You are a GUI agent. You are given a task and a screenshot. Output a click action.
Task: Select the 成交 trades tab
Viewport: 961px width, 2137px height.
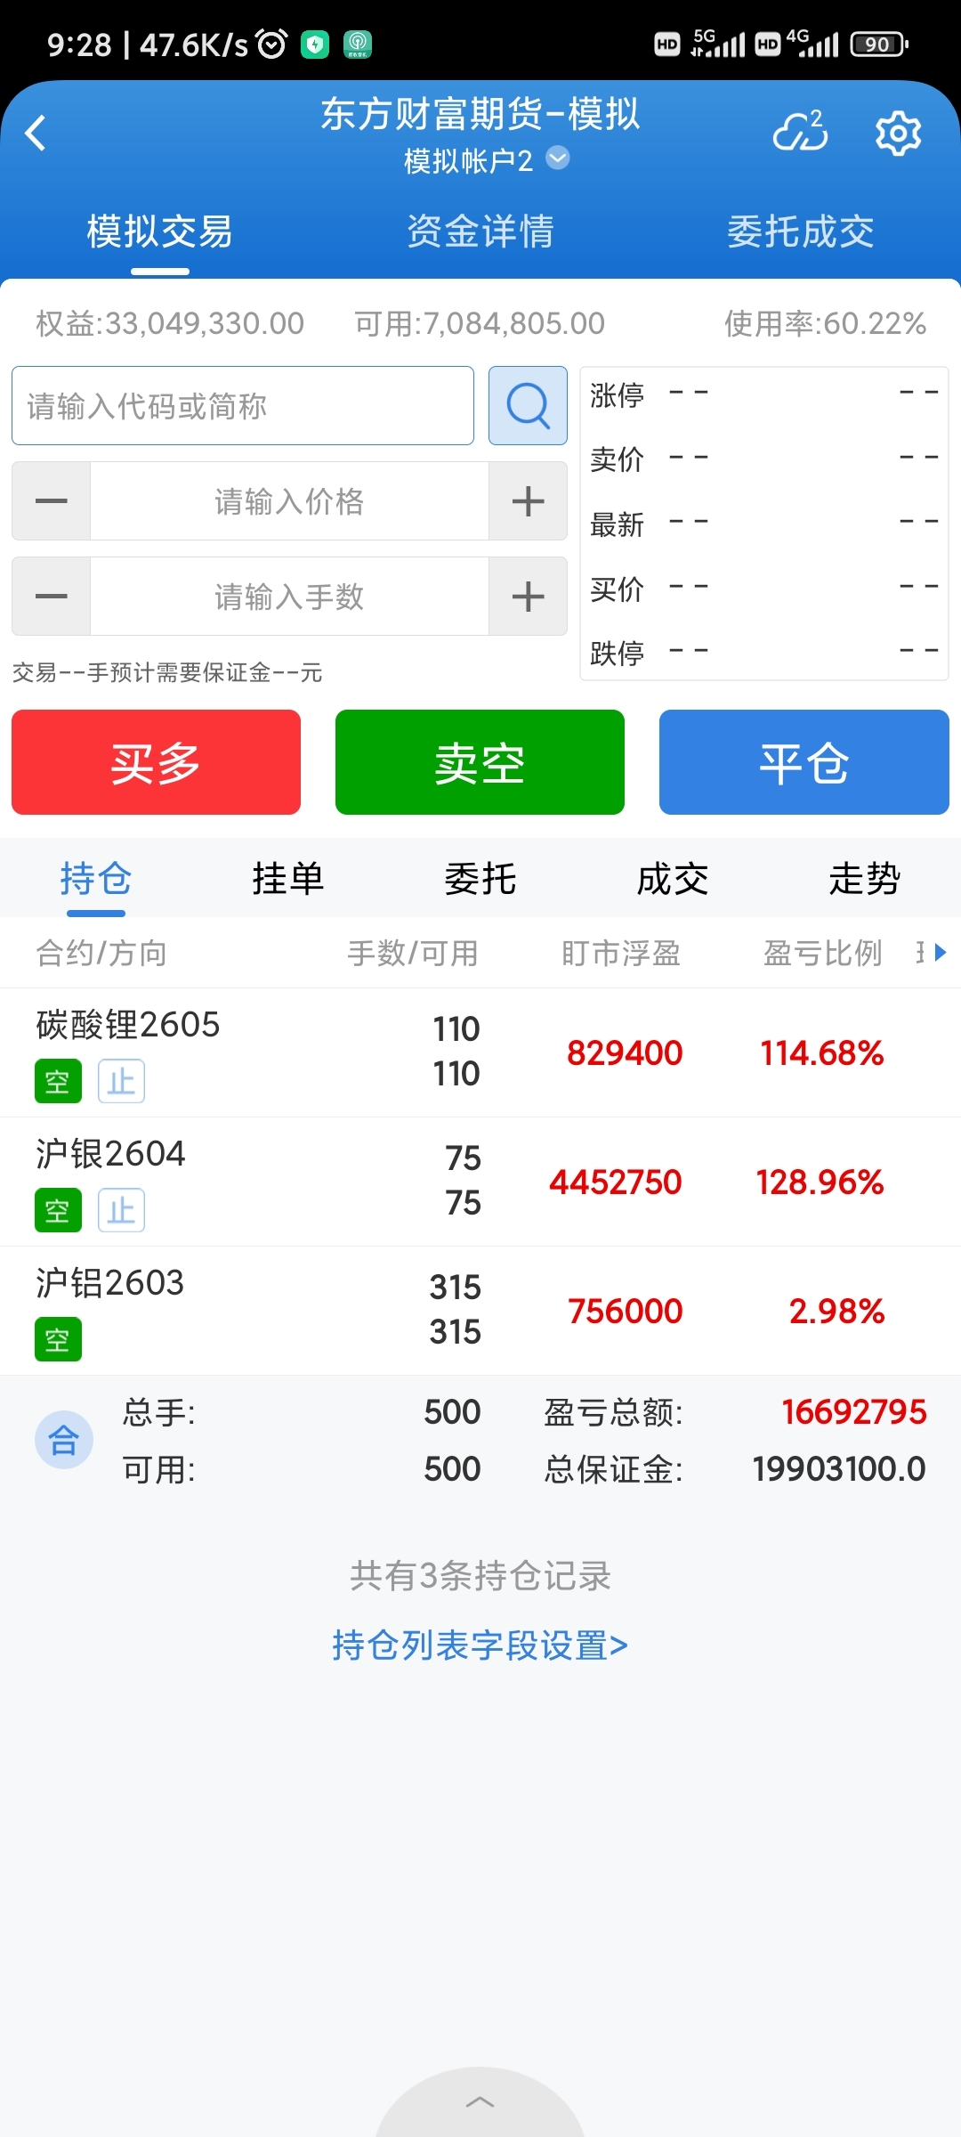[x=673, y=879]
